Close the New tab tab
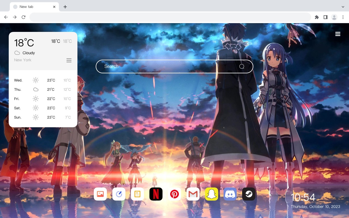The width and height of the screenshot is (349, 218). click(54, 7)
